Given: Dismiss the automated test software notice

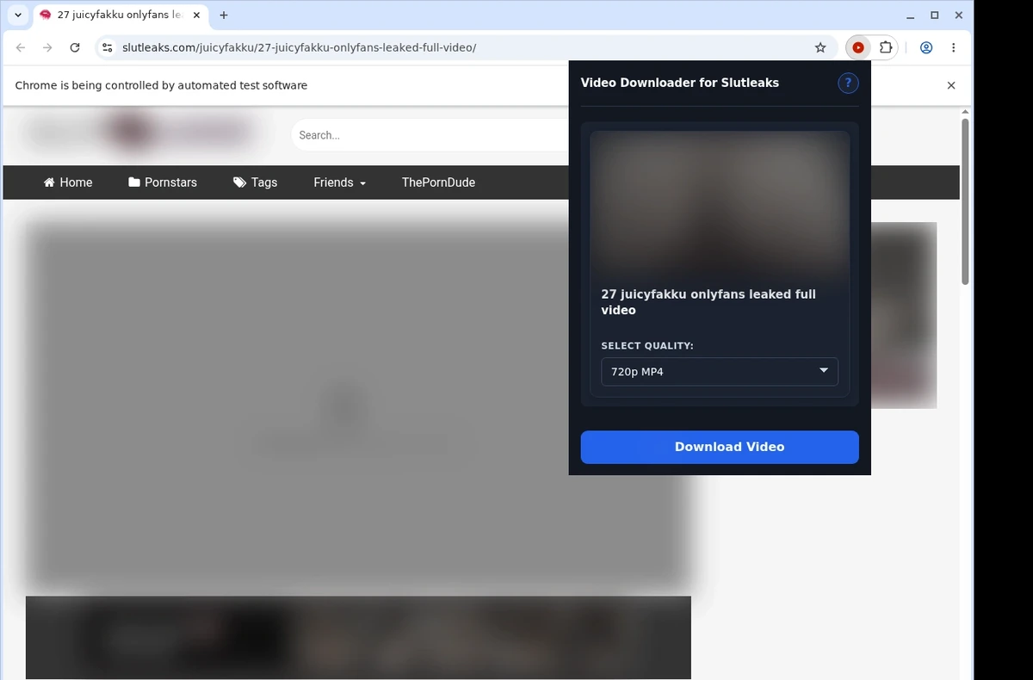Looking at the screenshot, I should pyautogui.click(x=951, y=85).
